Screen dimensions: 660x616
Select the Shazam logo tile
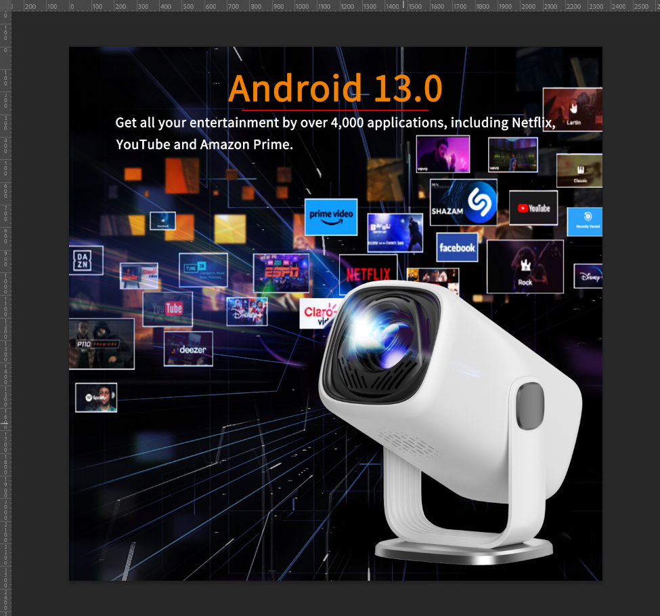click(464, 202)
